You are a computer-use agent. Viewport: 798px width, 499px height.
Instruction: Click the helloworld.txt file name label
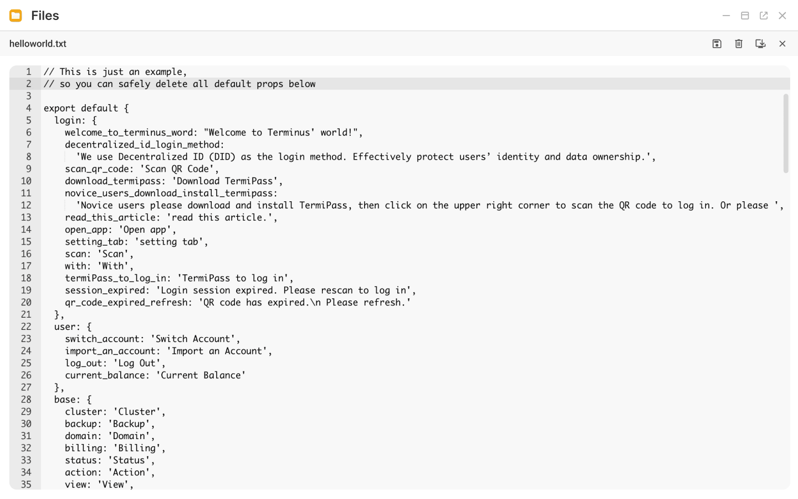[38, 44]
